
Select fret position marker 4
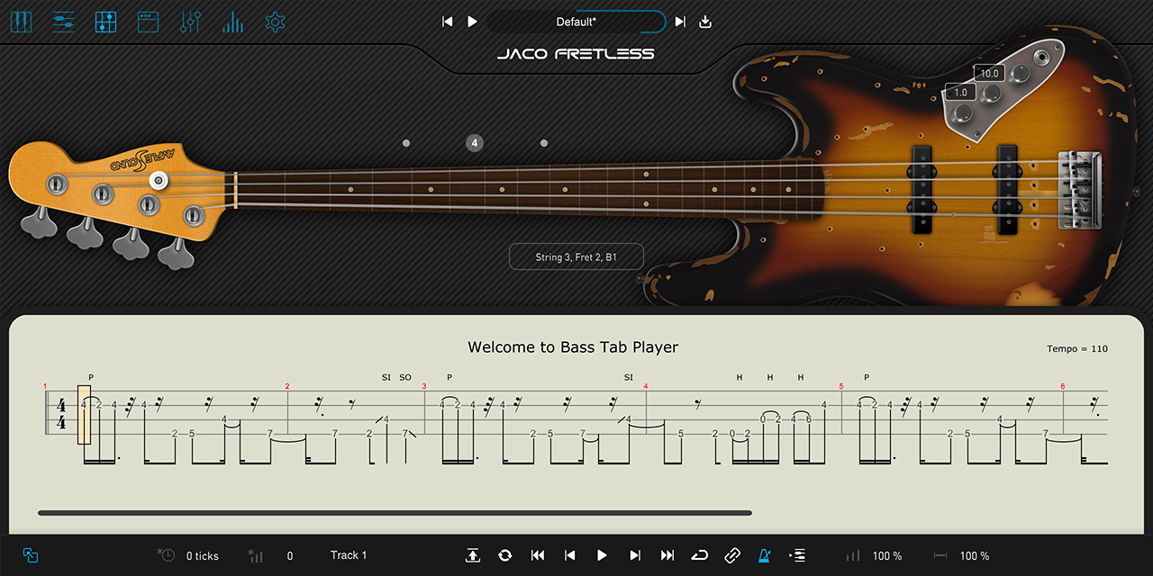(475, 142)
